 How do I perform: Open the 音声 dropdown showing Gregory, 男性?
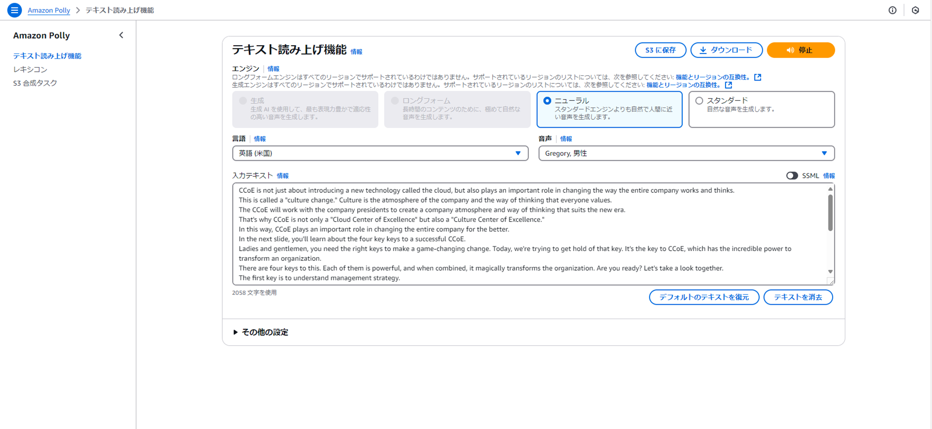686,153
